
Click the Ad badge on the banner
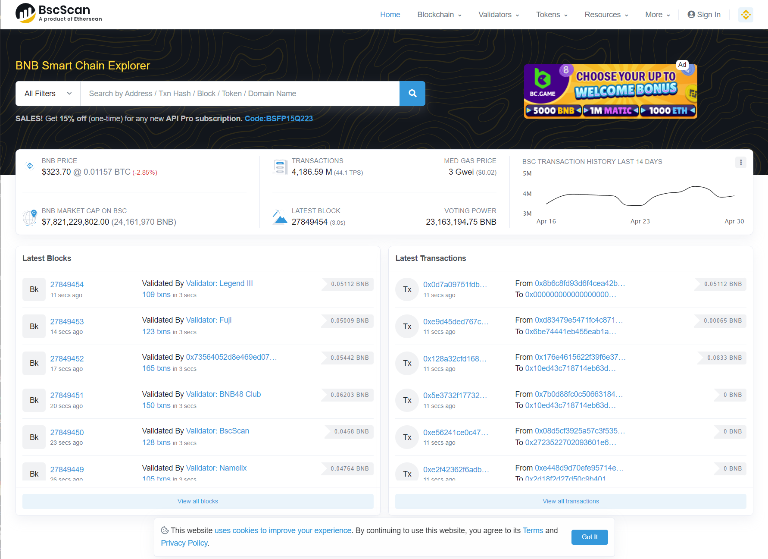[x=682, y=65]
